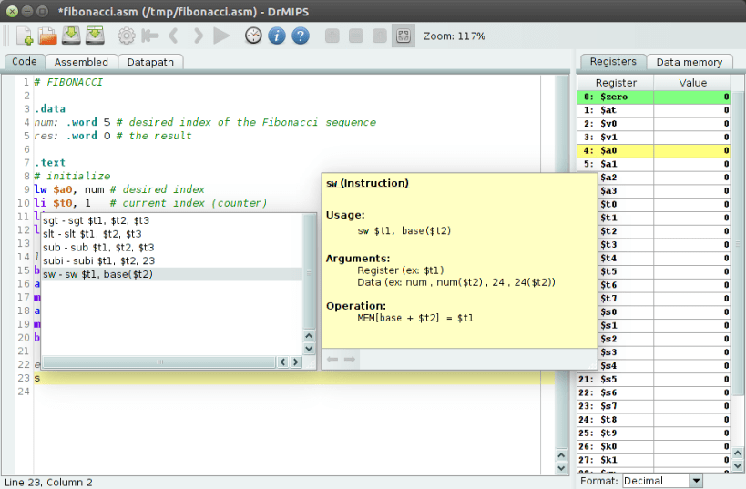Open the Format dropdown set to Decimal
This screenshot has width=746, height=489.
pyautogui.click(x=662, y=481)
